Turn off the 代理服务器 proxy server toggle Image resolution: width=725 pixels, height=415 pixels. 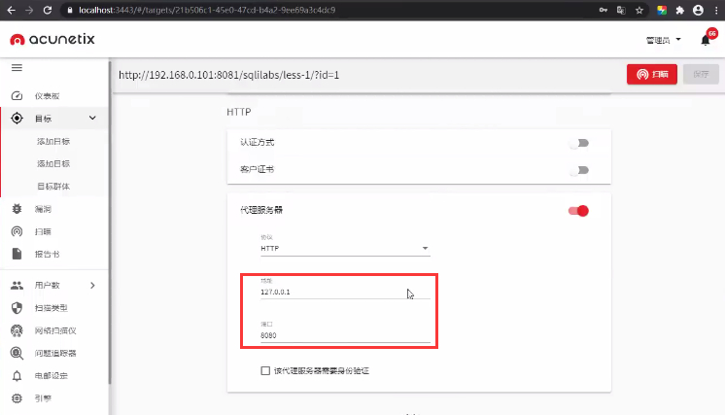pyautogui.click(x=579, y=210)
